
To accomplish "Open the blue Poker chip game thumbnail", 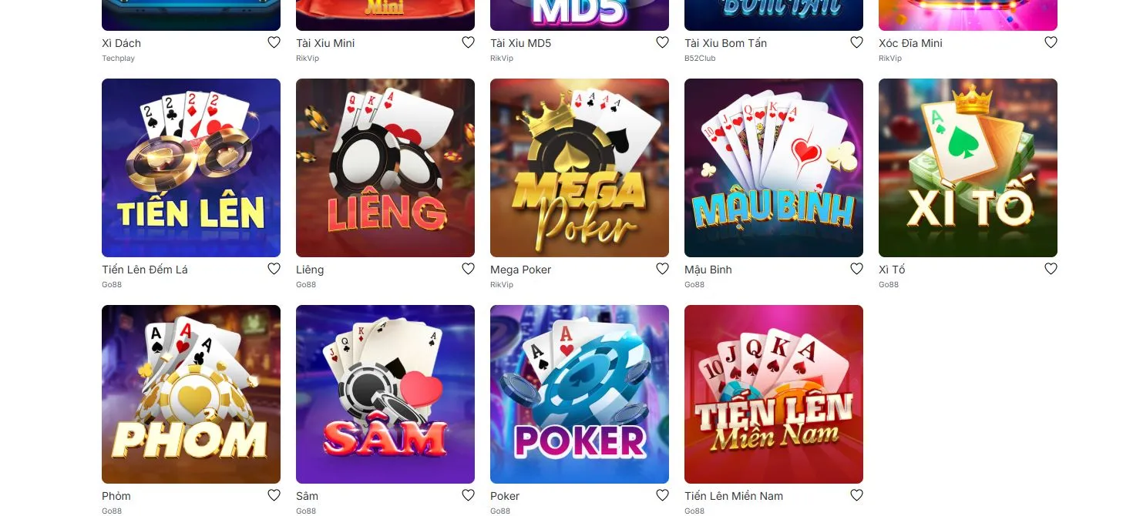I will 580,394.
